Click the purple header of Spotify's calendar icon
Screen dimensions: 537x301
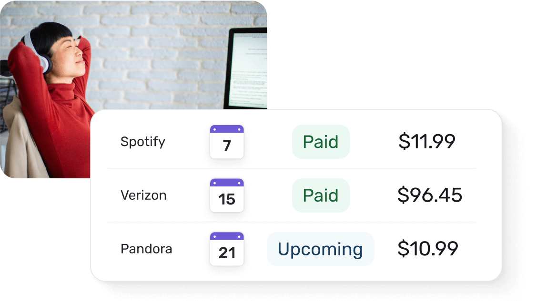coord(227,129)
